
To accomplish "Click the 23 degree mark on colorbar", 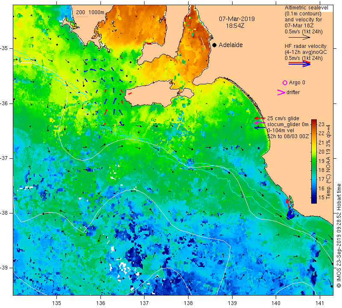I will click(x=321, y=124).
